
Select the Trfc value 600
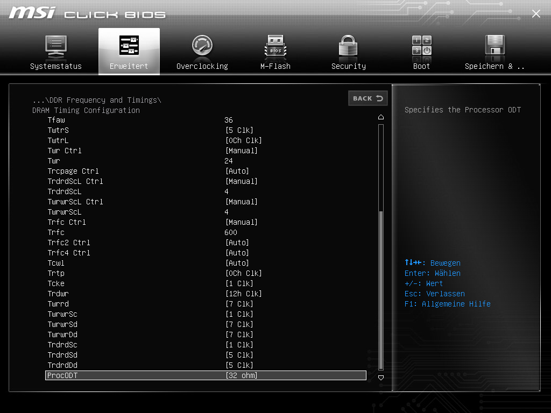coord(230,232)
